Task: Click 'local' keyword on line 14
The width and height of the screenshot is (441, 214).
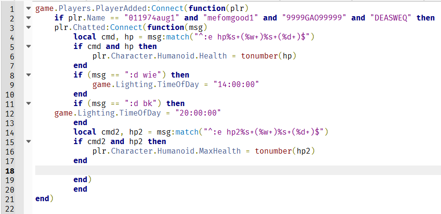Action: point(85,132)
